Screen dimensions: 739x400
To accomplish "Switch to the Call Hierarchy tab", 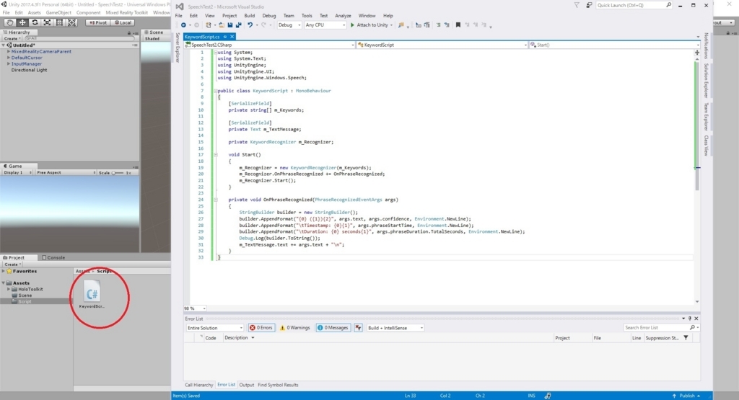I will point(199,385).
